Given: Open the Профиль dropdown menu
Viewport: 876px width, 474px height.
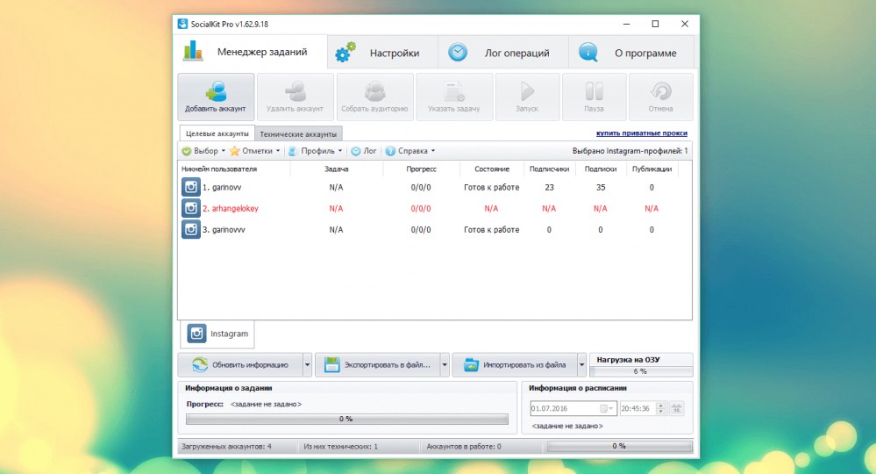Looking at the screenshot, I should (x=316, y=151).
